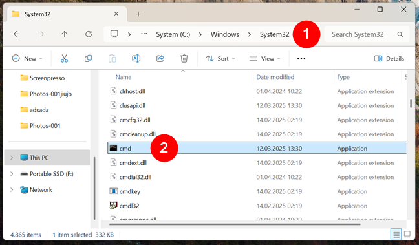Viewport: 419px width, 245px height.
Task: Sort by Name column header
Action: click(124, 77)
